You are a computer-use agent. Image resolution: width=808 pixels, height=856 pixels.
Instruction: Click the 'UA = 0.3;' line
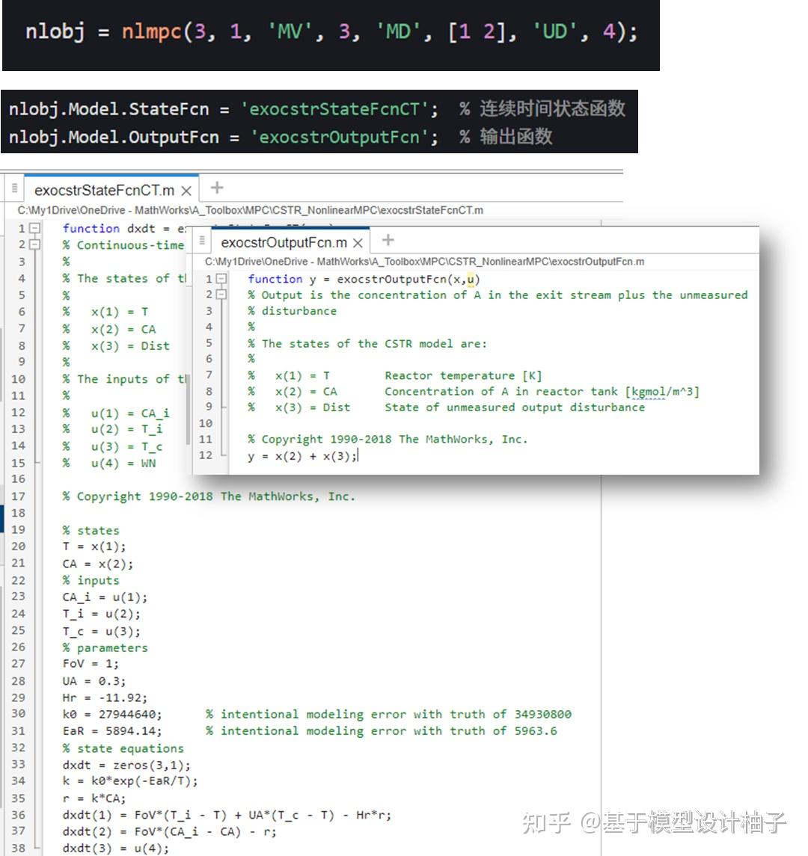(x=94, y=681)
